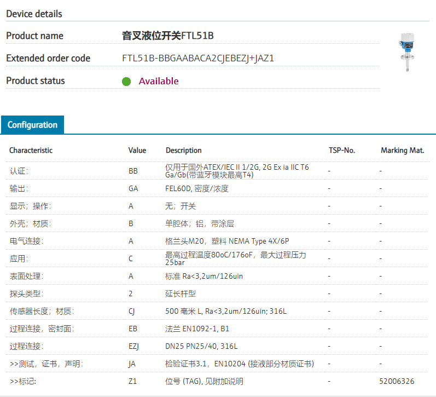The height and width of the screenshot is (397, 436).
Task: Click the GA value in 输出 row
Action: tap(133, 188)
